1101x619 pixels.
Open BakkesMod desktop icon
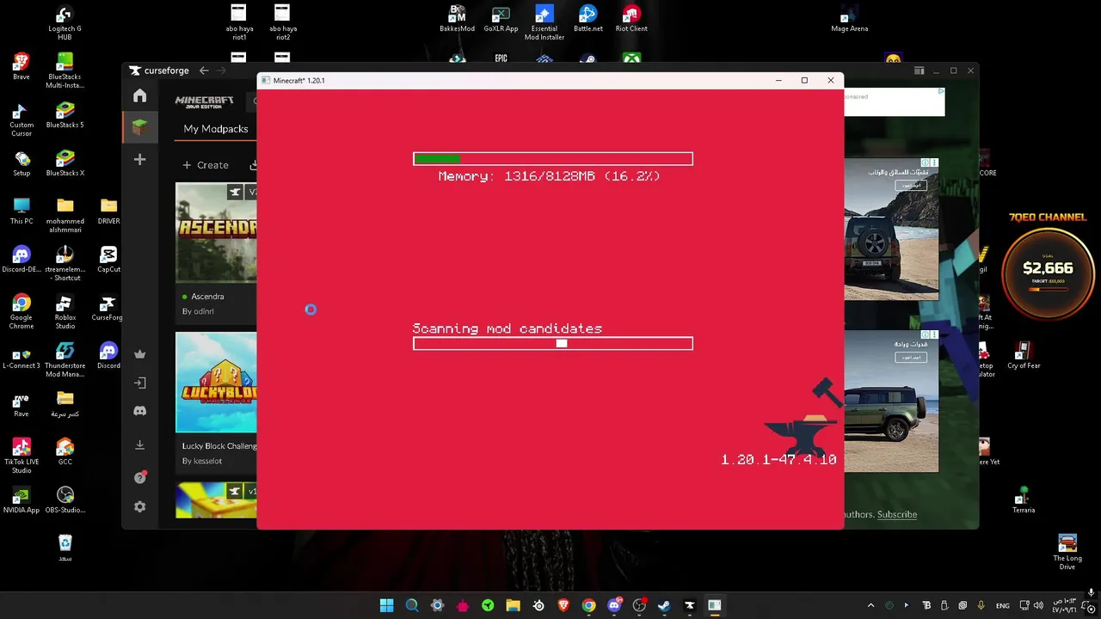[x=457, y=19]
